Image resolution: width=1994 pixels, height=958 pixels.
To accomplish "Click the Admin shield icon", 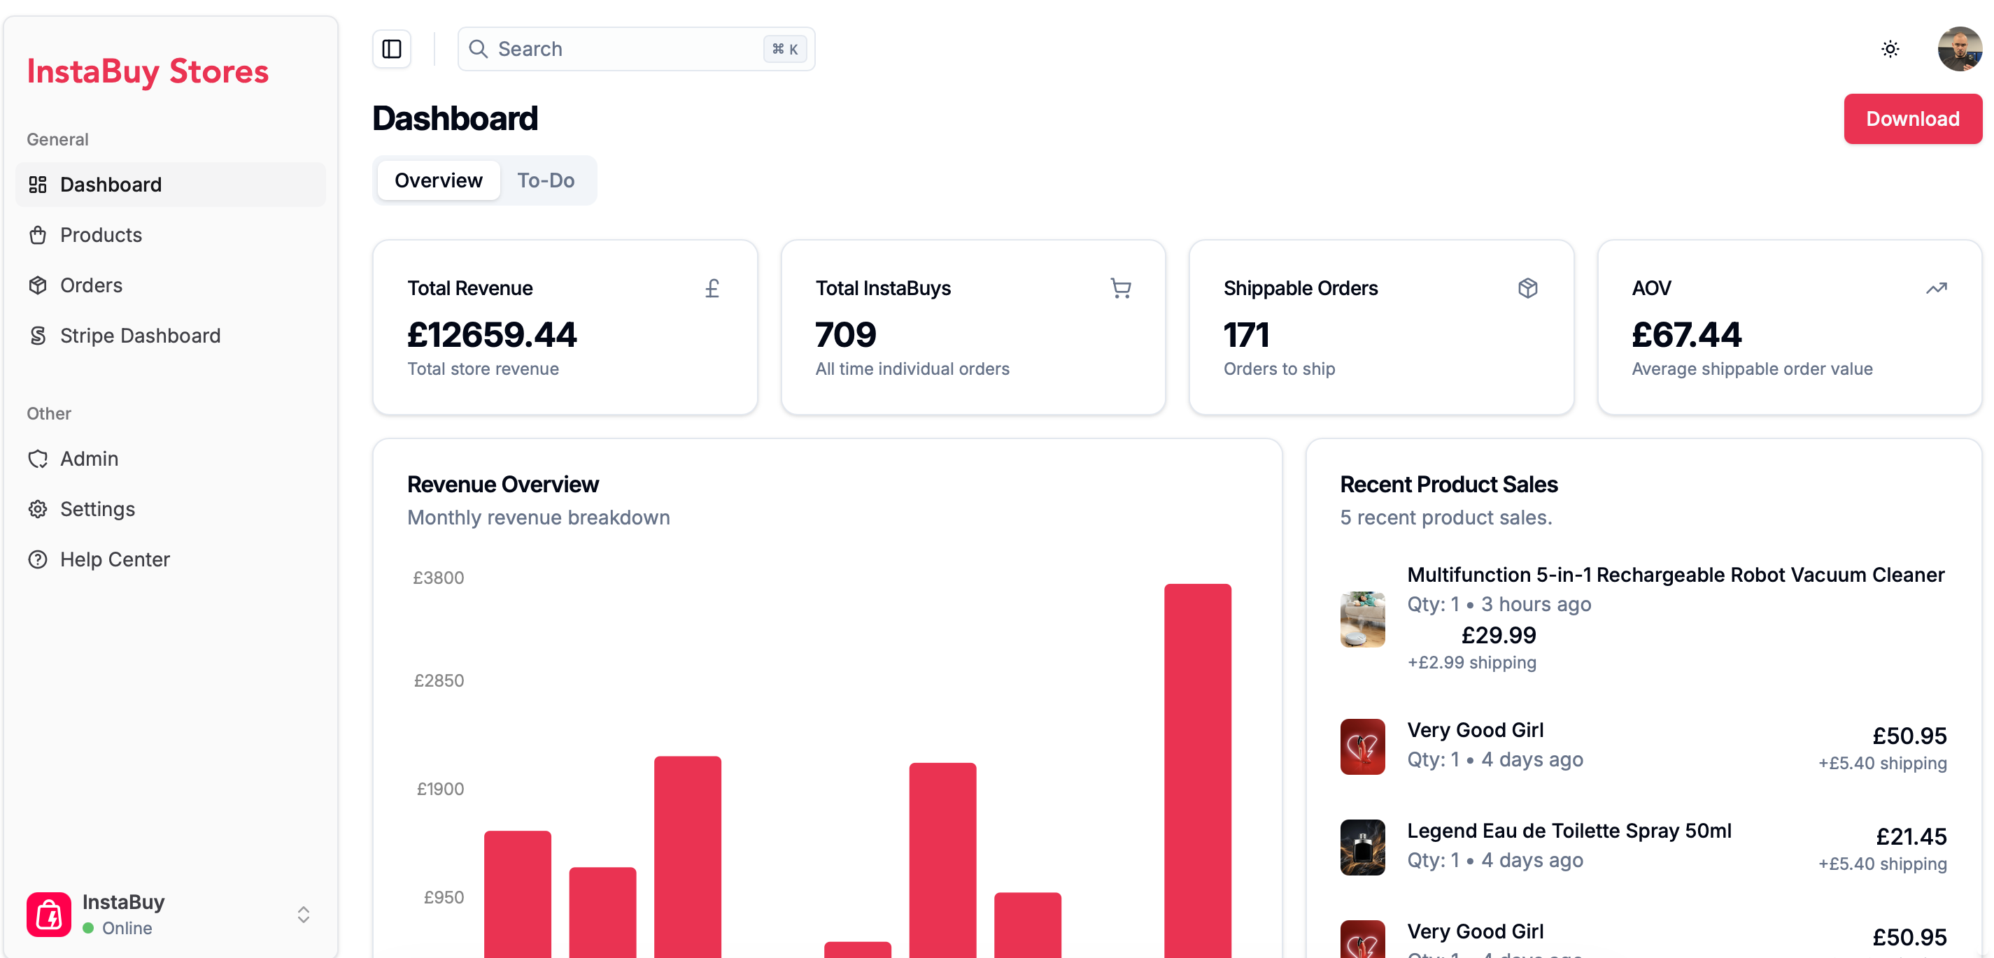I will [38, 459].
